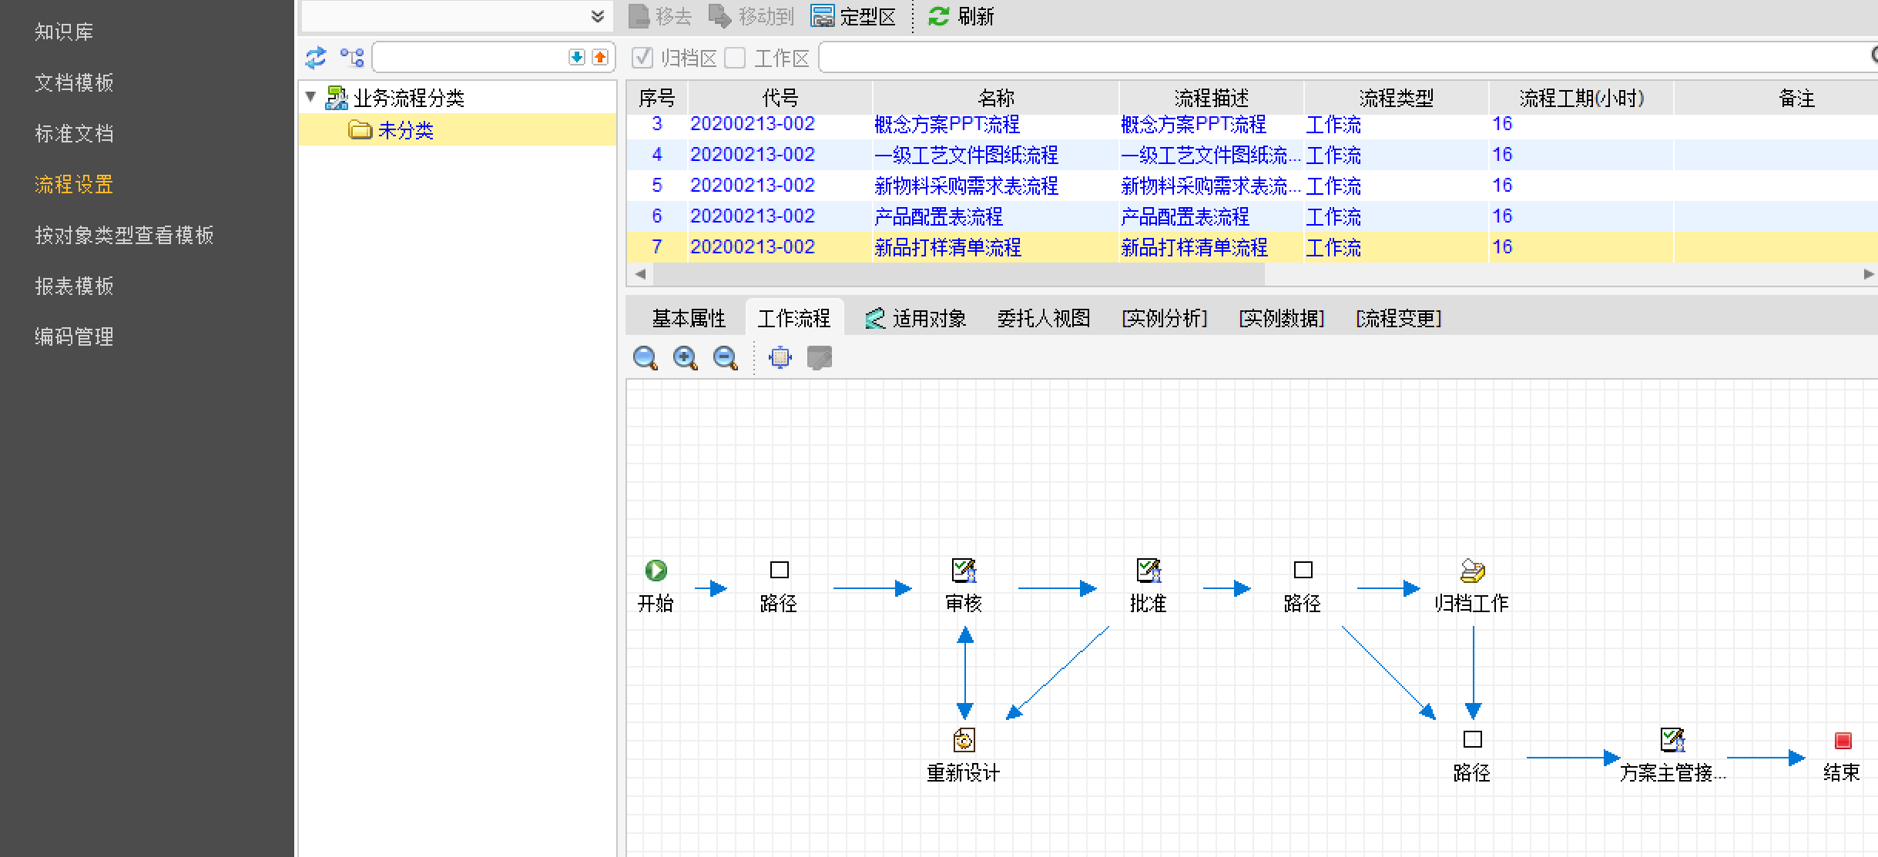Open the top combo box dropdown chevron
The image size is (1878, 857).
point(597,16)
